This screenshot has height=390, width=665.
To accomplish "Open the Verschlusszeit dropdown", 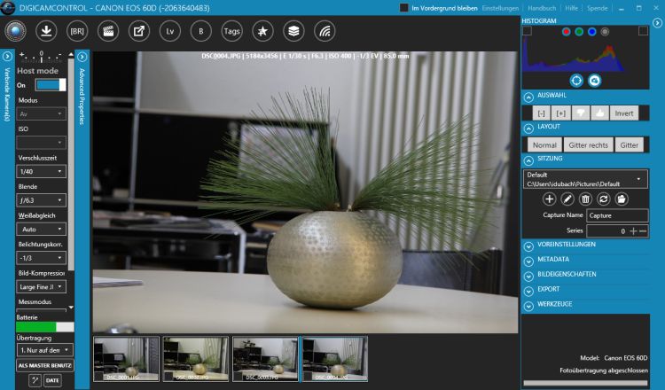I will pyautogui.click(x=42, y=171).
